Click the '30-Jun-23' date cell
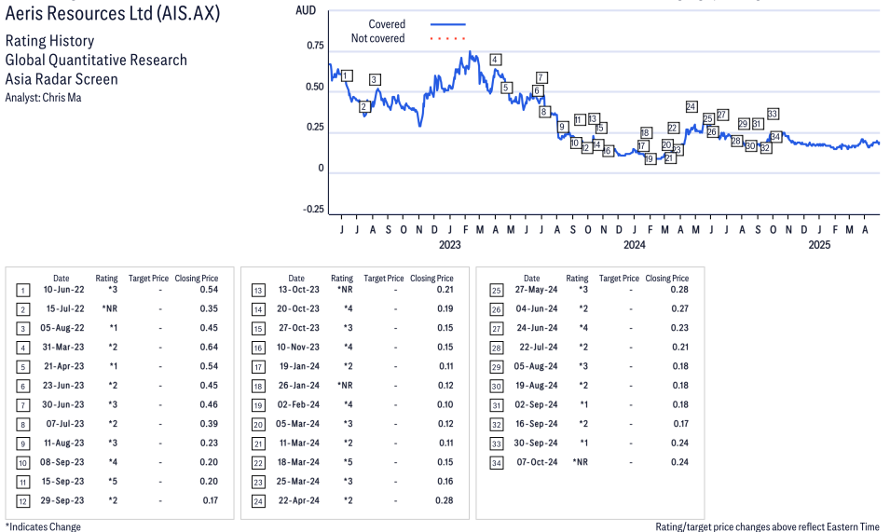 (63, 405)
